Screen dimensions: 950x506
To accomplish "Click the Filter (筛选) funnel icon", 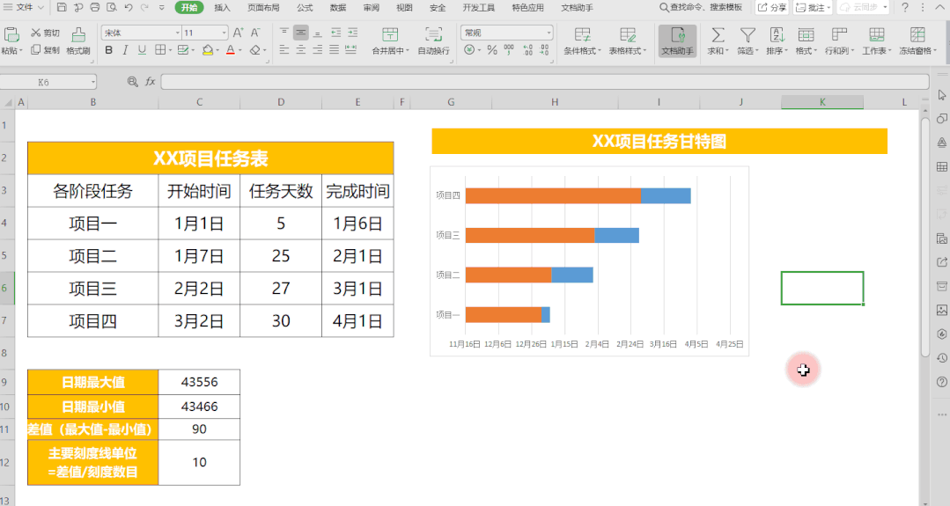I will point(747,36).
